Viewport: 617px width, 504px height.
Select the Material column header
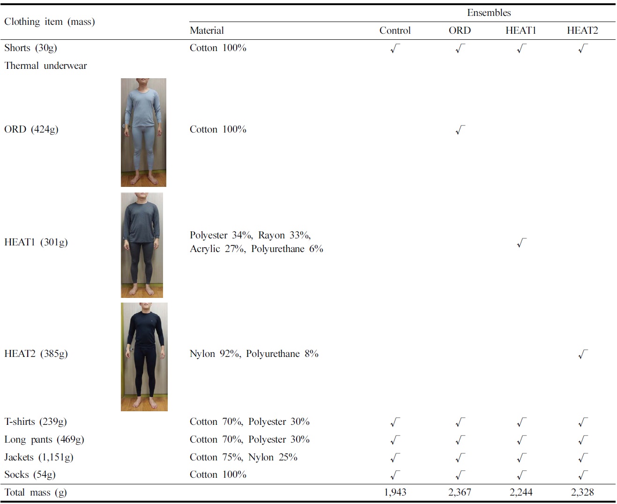(x=207, y=30)
